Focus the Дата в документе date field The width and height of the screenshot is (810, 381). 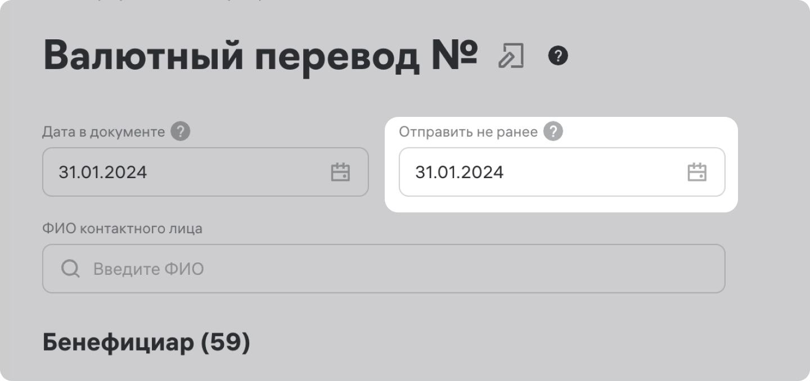click(x=191, y=172)
